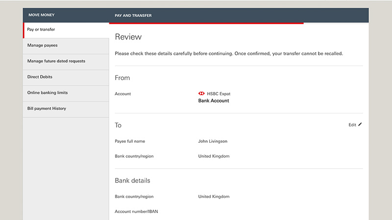This screenshot has width=392, height=220.
Task: Open the Pay or transfer menu item
Action: coord(66,30)
